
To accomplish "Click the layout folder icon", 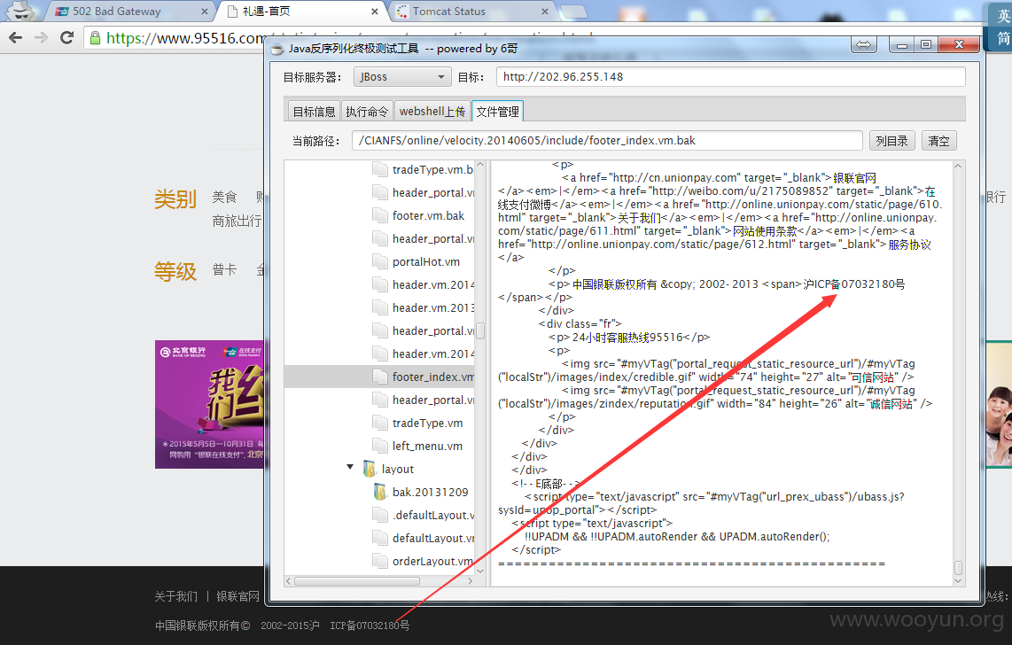I will (370, 469).
